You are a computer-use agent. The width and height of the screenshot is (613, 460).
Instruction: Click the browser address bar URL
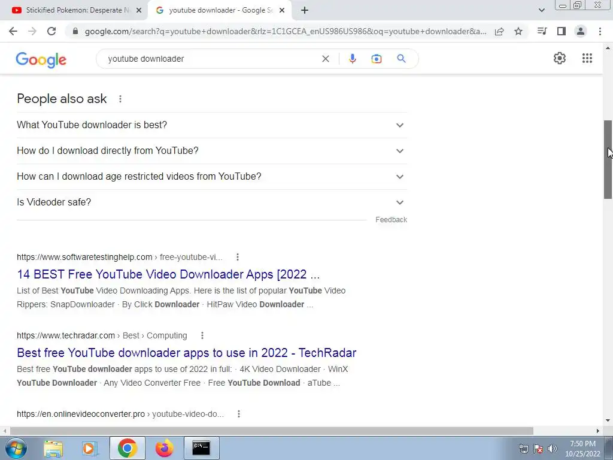(286, 31)
